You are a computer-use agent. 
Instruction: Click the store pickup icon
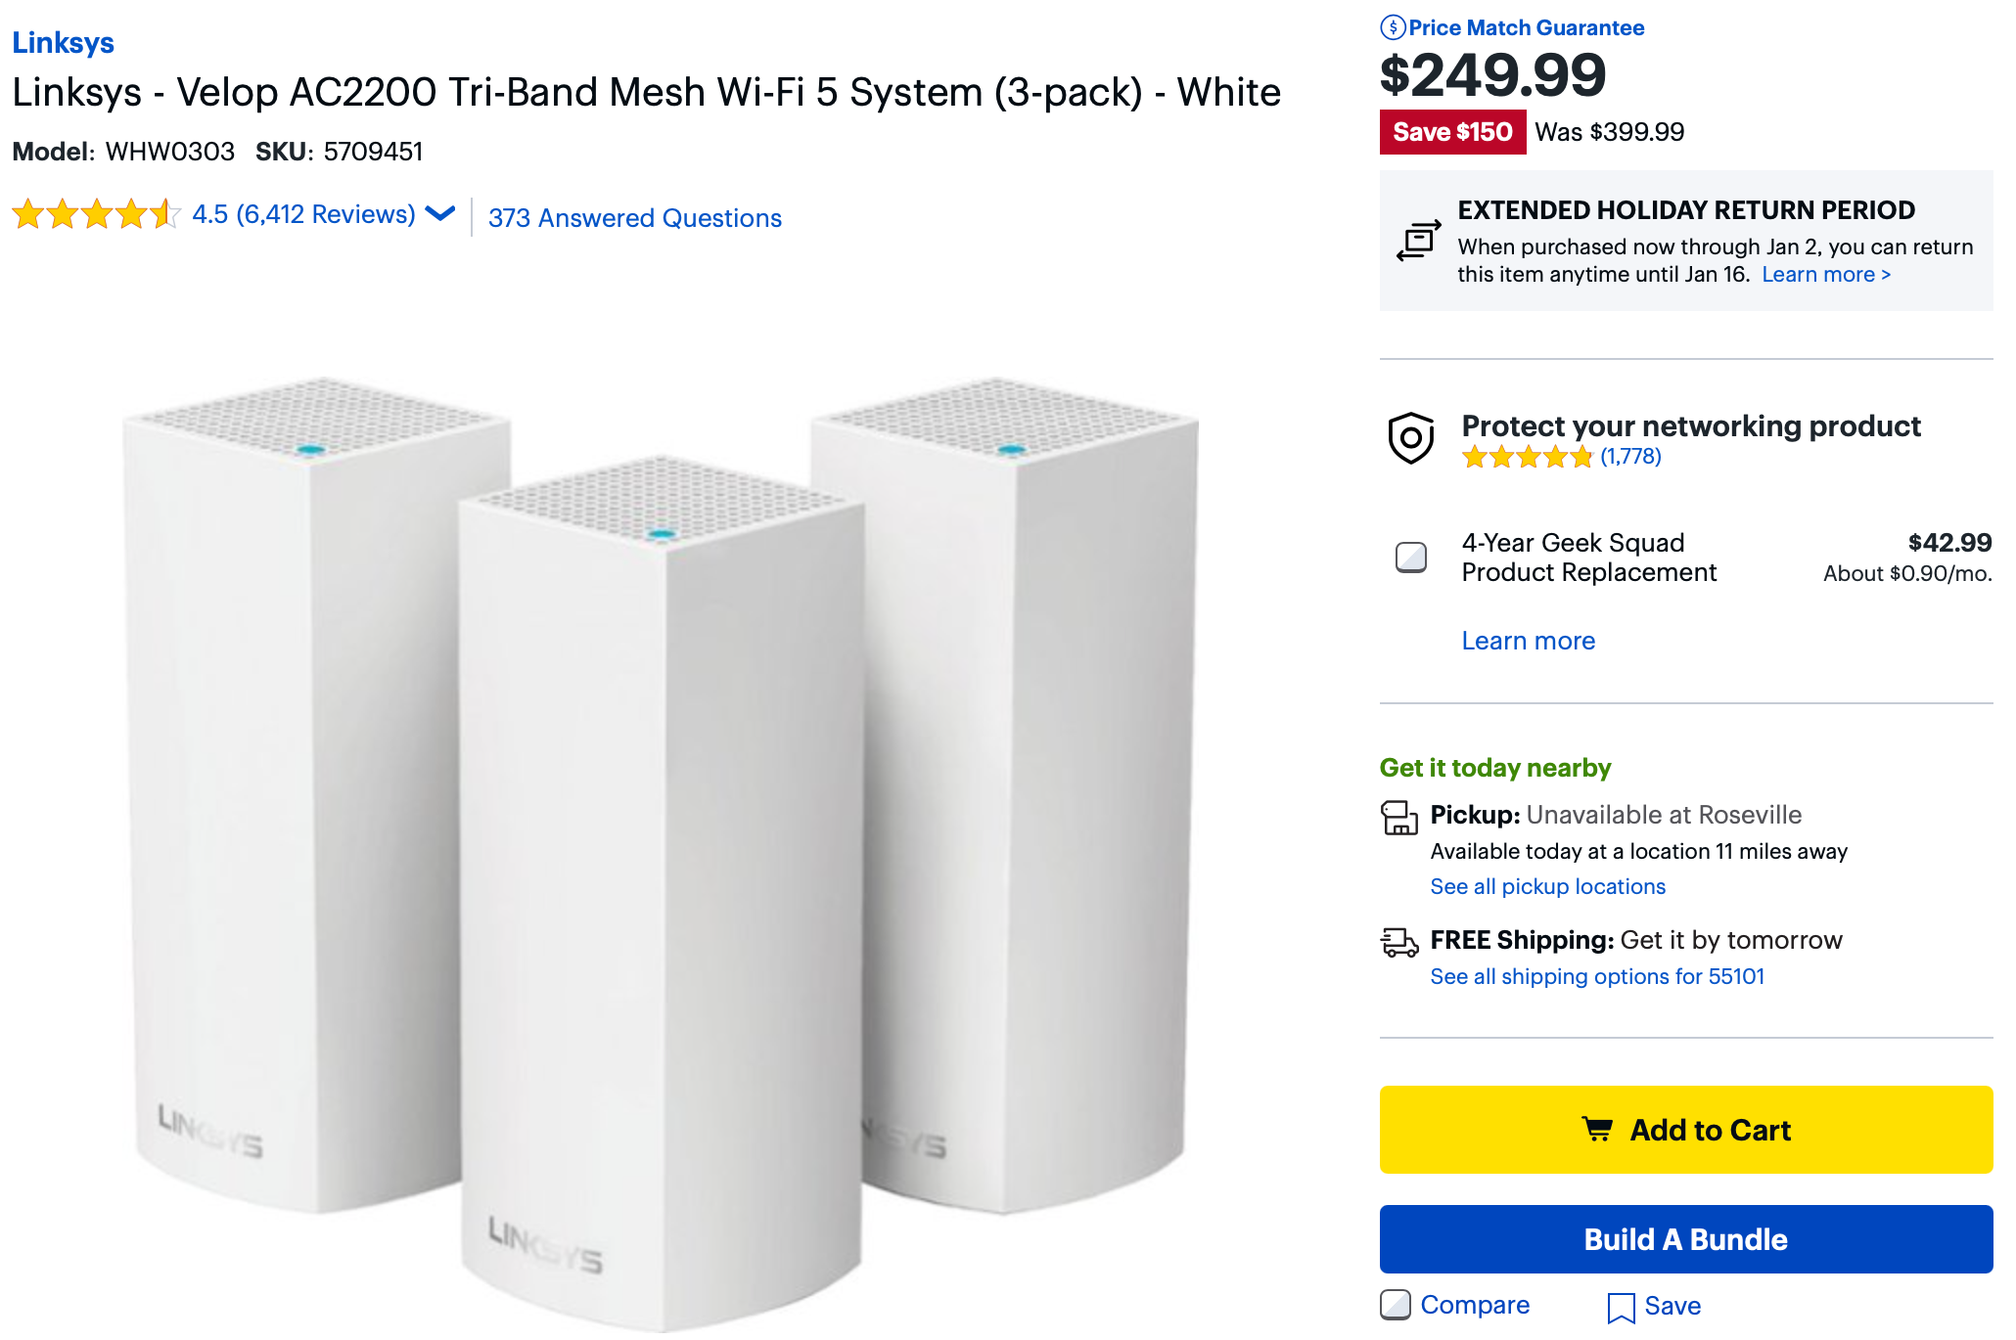1399,820
